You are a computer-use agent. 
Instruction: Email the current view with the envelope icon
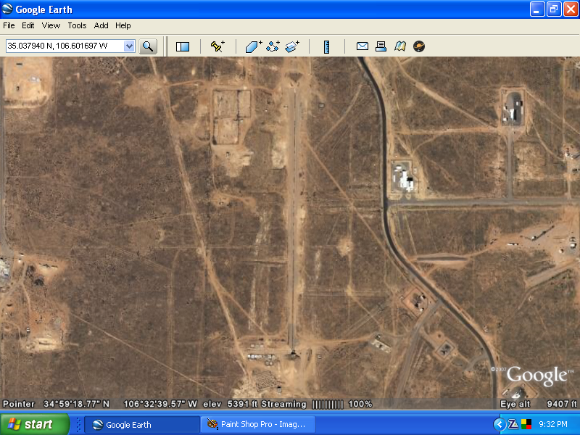pyautogui.click(x=362, y=46)
